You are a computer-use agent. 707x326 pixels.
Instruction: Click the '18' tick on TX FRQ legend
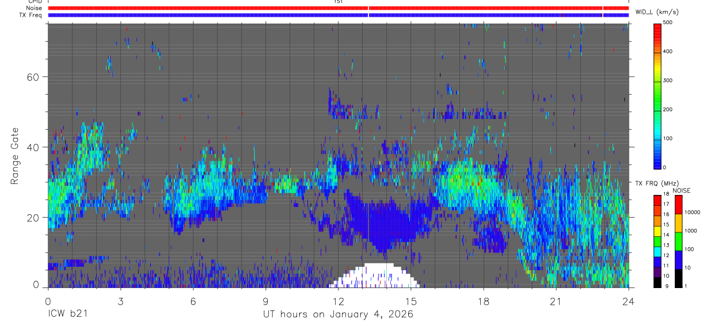666,194
